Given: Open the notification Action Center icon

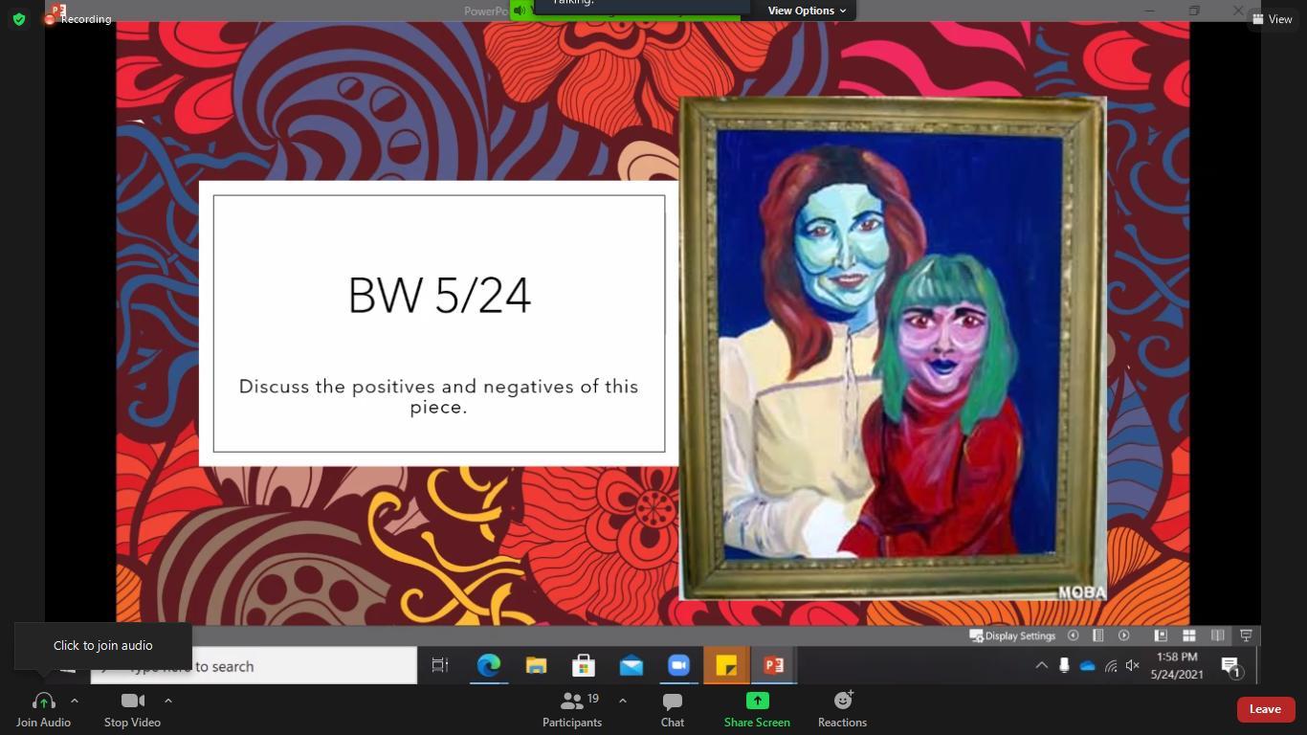Looking at the screenshot, I should [x=1231, y=667].
